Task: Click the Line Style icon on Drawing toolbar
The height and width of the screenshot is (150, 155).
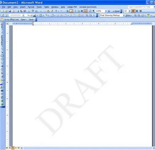Action: point(2,91)
